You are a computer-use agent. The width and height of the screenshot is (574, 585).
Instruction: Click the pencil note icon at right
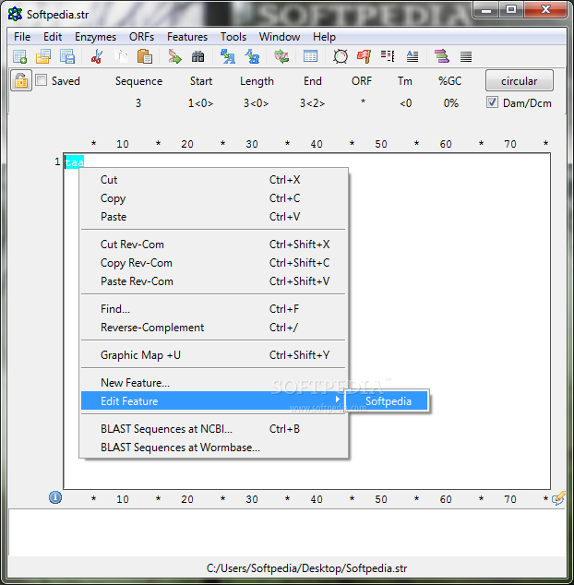pos(558,498)
